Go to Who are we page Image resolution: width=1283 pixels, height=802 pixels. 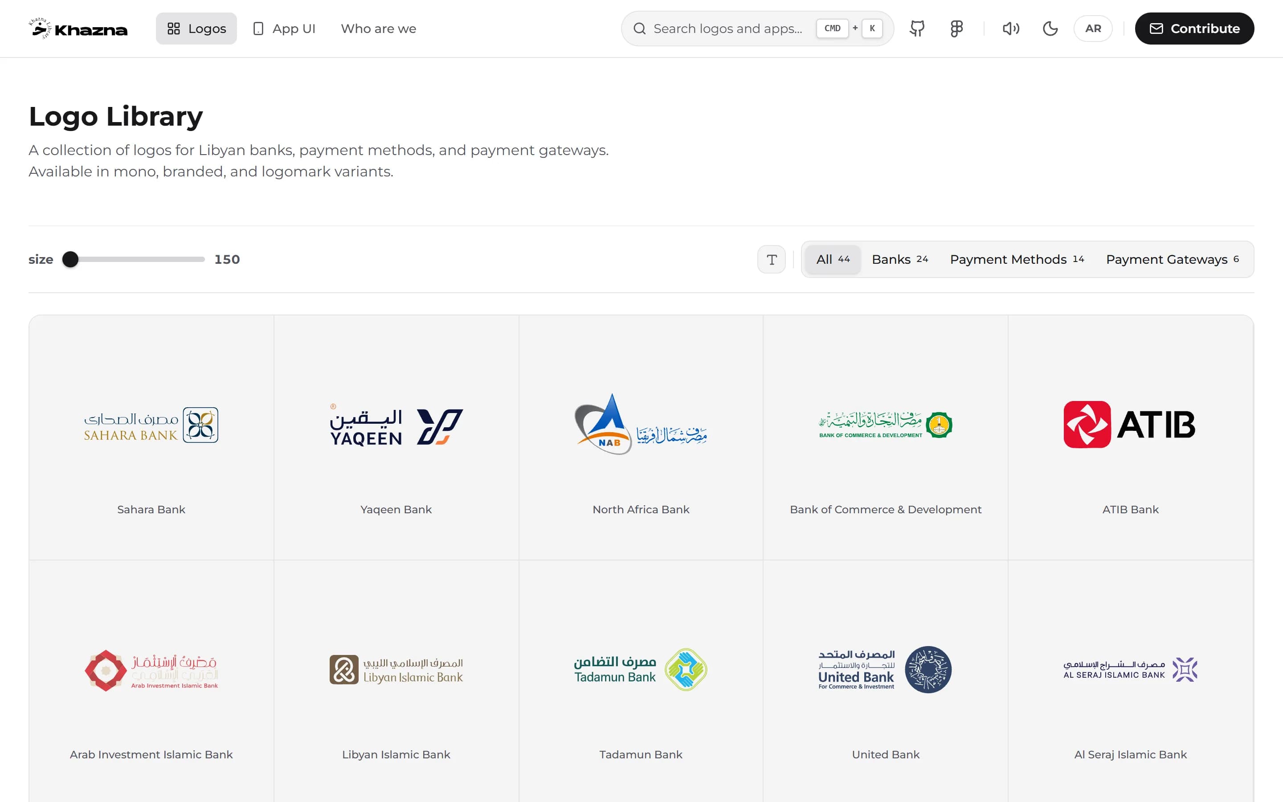(379, 29)
